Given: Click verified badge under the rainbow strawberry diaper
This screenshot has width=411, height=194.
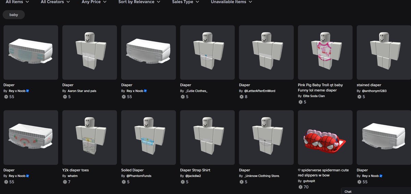Looking at the screenshot, I should [x=27, y=176].
